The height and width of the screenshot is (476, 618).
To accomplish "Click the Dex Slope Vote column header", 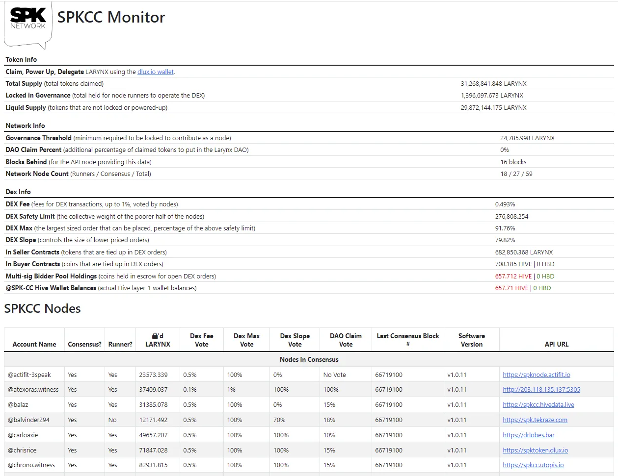I will coord(295,340).
